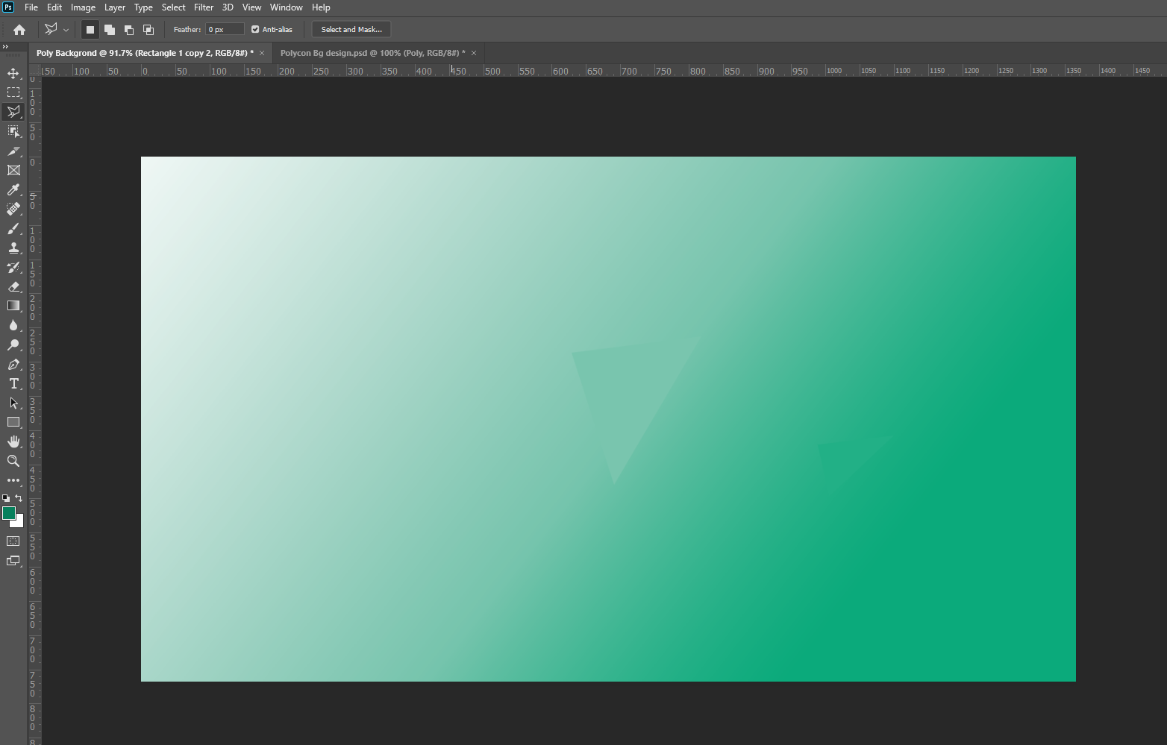Open the Polygonal Lasso tool preset picker
This screenshot has width=1167, height=745.
click(56, 30)
